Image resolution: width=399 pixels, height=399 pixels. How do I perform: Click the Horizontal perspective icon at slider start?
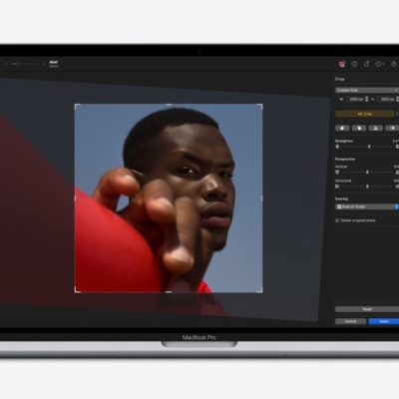coord(337,187)
